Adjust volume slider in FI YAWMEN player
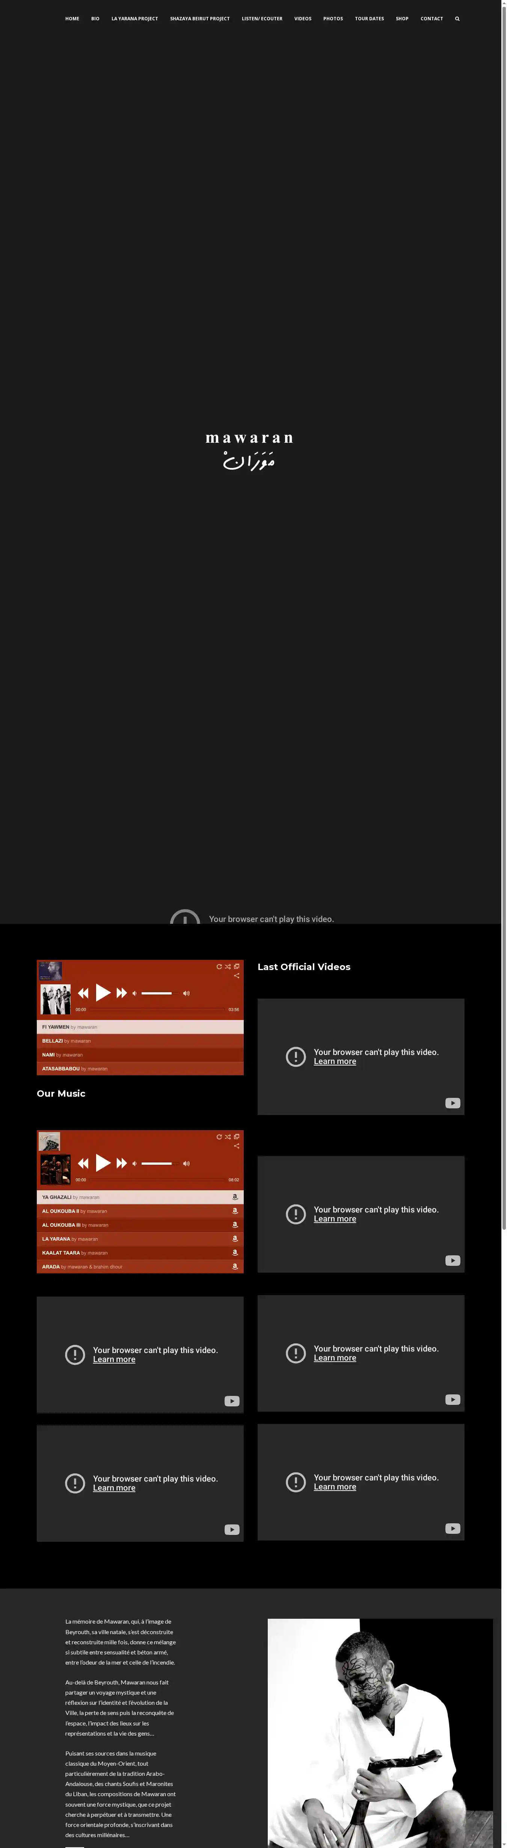Image resolution: width=507 pixels, height=1848 pixels. pos(157,994)
